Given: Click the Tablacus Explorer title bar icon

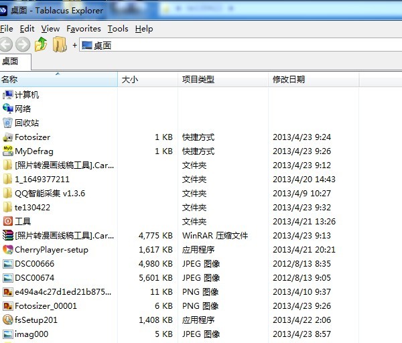Looking at the screenshot, I should 3,11.
